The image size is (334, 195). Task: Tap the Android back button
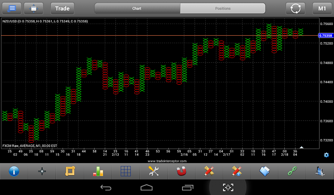pos(106,188)
